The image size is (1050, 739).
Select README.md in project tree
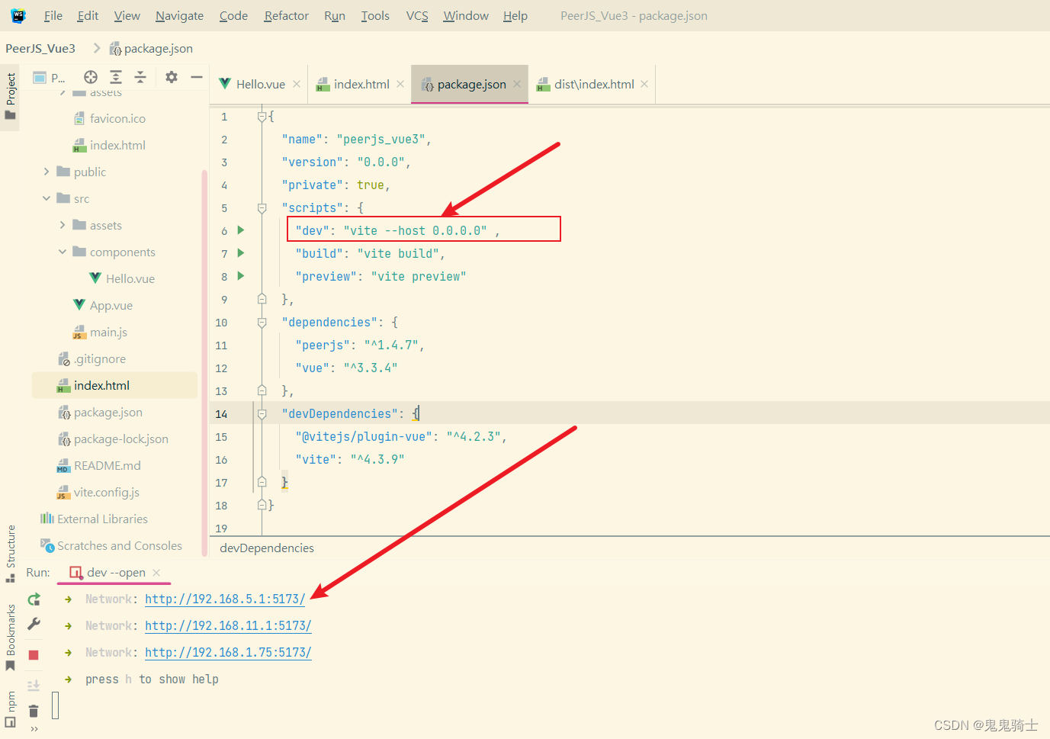pos(108,466)
